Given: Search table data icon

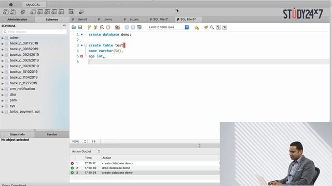Looking at the screenshot, I should point(71,12).
